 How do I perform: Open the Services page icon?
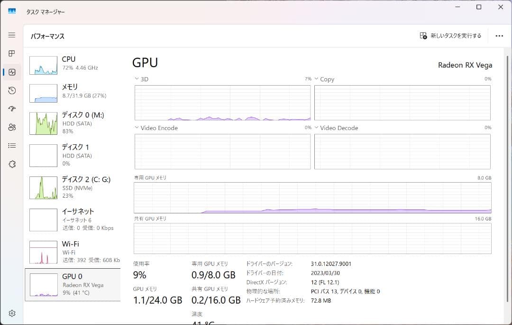coord(12,164)
